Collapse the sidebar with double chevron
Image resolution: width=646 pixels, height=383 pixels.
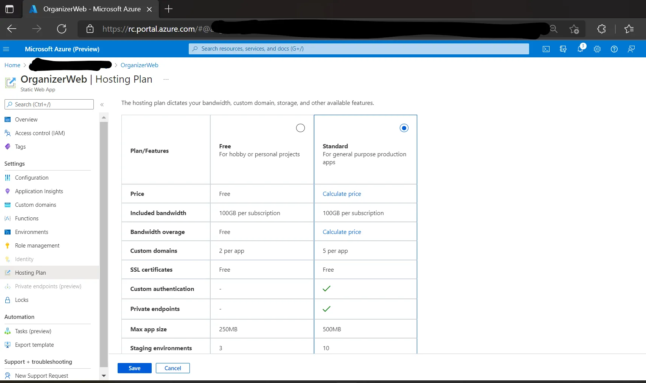pos(102,105)
